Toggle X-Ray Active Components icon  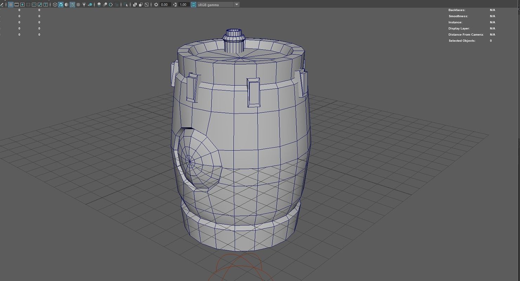141,5
